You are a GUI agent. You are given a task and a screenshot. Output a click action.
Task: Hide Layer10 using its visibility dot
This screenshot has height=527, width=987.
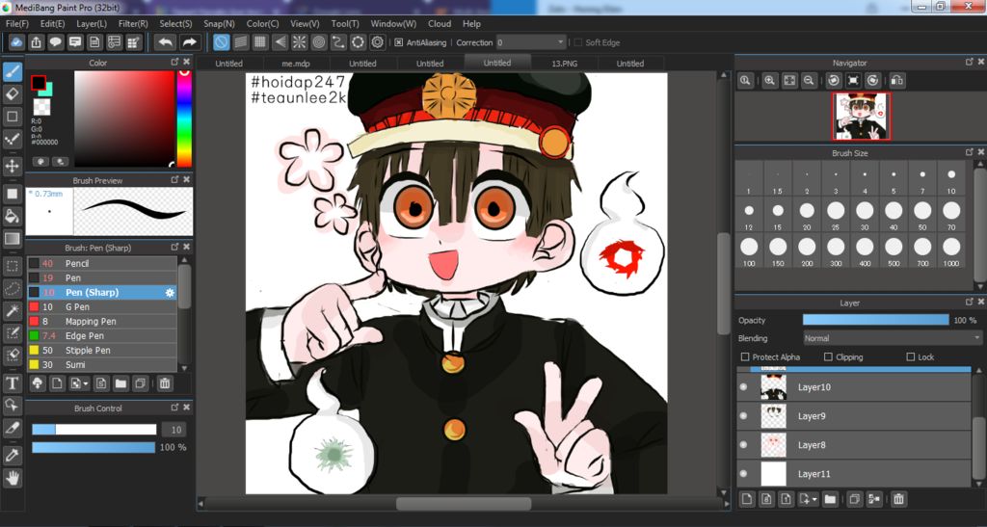tap(743, 387)
